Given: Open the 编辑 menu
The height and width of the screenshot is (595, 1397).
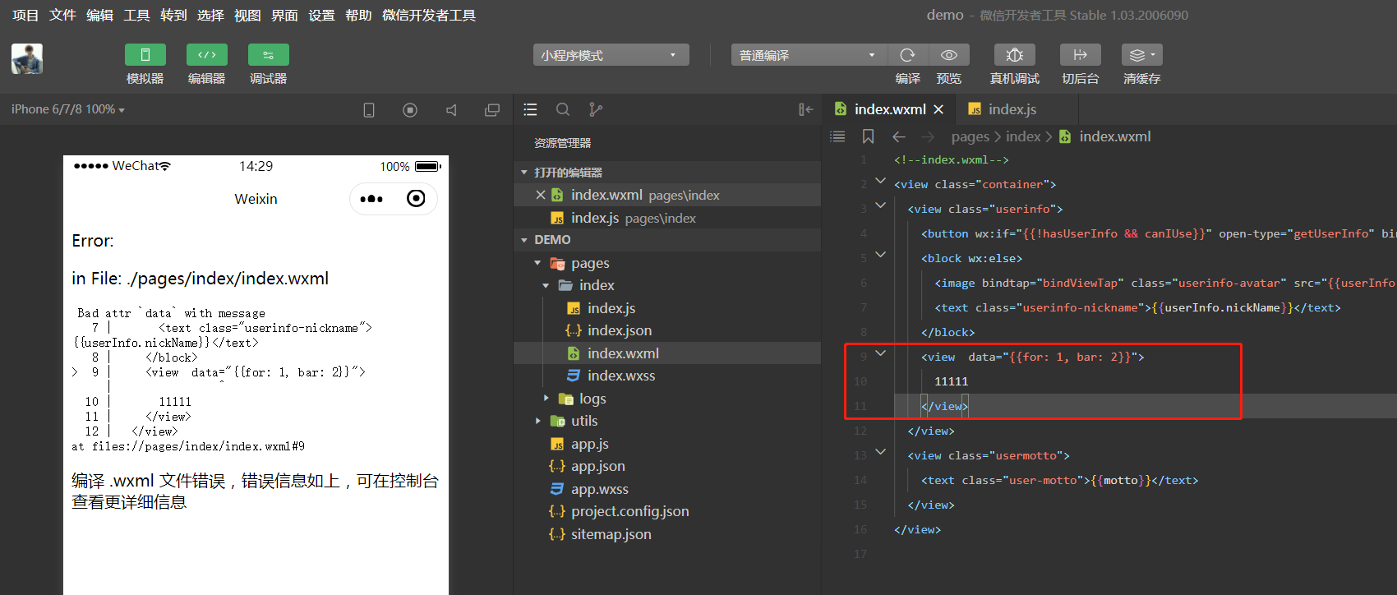Looking at the screenshot, I should 99,15.
